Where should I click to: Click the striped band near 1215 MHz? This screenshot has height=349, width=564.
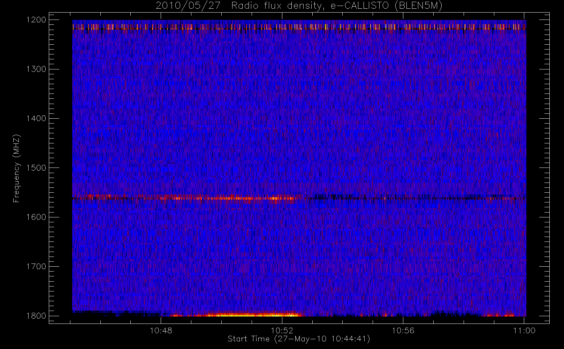tap(299, 27)
